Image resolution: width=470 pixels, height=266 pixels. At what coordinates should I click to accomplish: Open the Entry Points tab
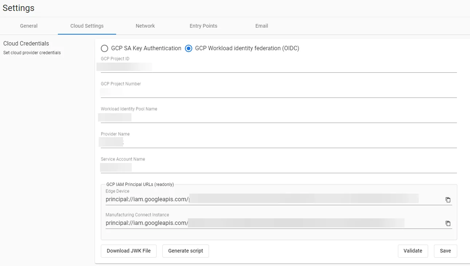pos(204,26)
